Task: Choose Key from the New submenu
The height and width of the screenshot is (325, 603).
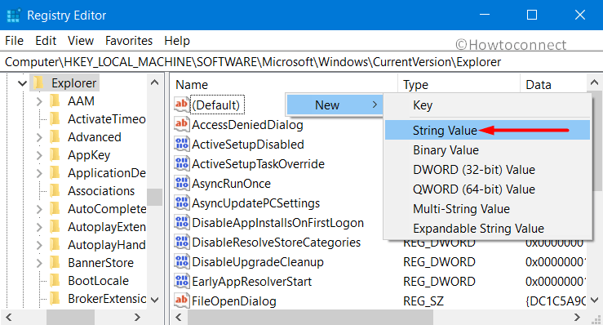Action: click(x=487, y=105)
